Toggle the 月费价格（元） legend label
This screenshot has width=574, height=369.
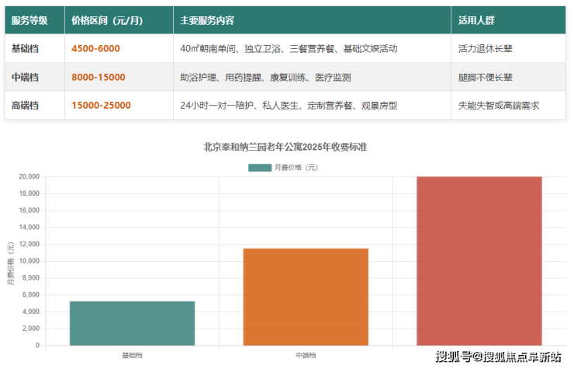(297, 167)
